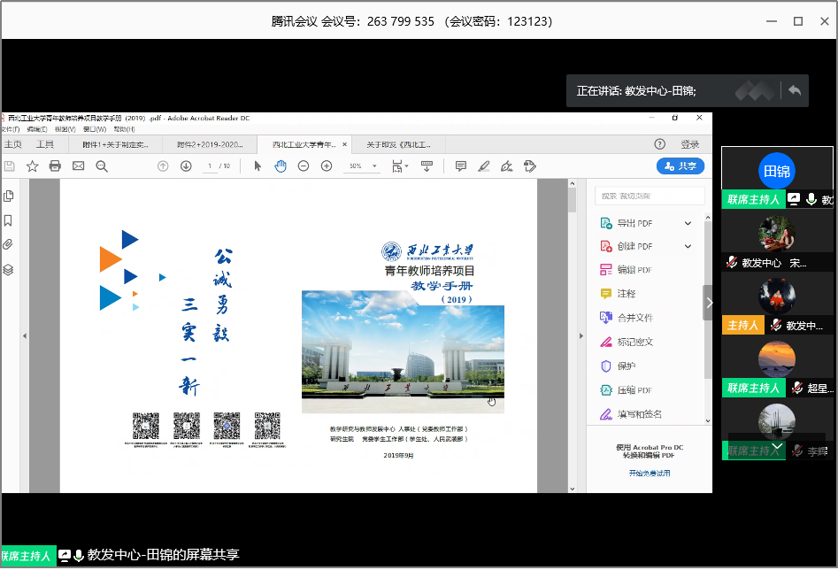Click the blue 共享 button
This screenshot has height=570, width=838.
point(680,166)
